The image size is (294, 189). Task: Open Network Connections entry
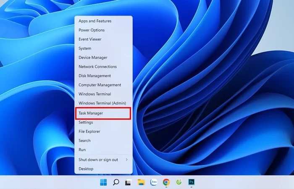pyautogui.click(x=103, y=67)
